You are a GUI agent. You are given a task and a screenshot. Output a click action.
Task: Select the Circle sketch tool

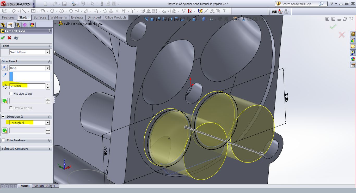[52, 11]
